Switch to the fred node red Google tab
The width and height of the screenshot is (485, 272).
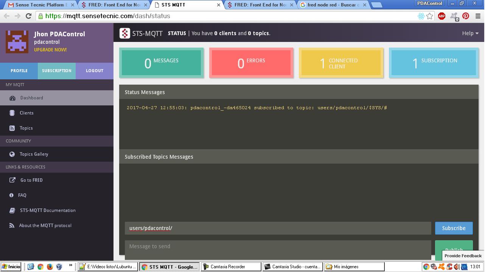pos(332,5)
